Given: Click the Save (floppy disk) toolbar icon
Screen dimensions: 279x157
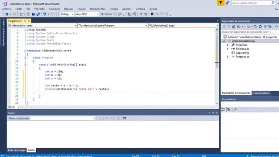Looking at the screenshot, I should 33,14.
